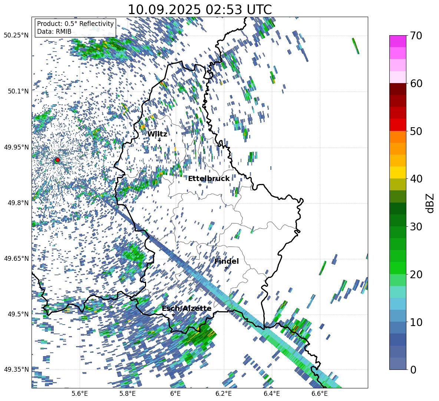Click the 50.1°N latitude label
Viewport: 439px width, 401px height.
coord(18,91)
